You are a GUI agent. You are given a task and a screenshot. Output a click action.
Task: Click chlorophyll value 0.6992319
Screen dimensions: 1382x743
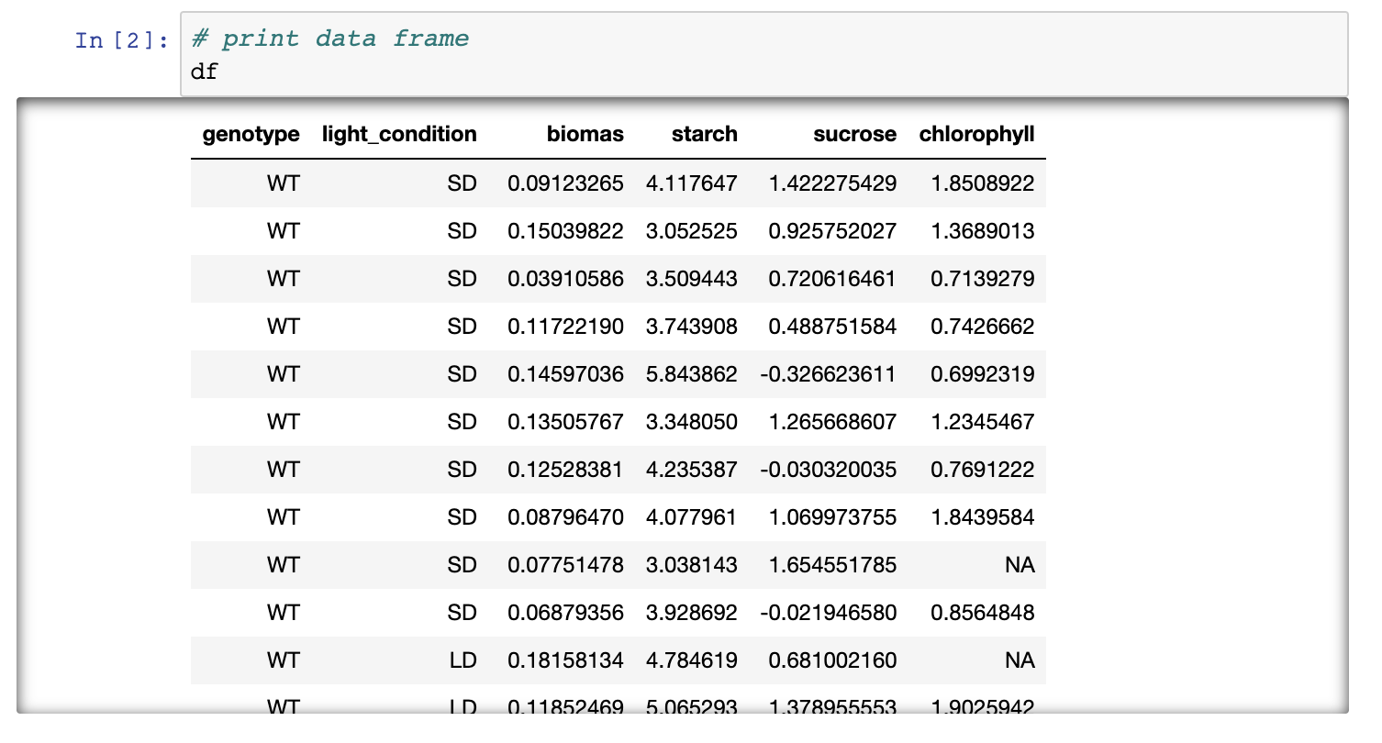click(x=983, y=374)
